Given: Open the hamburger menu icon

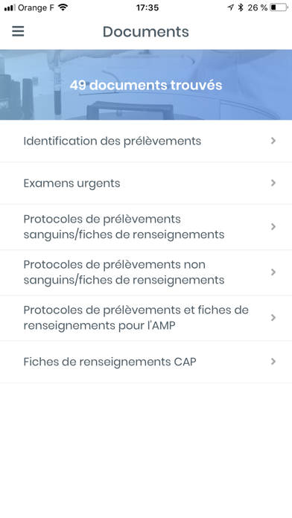Looking at the screenshot, I should 18,31.
